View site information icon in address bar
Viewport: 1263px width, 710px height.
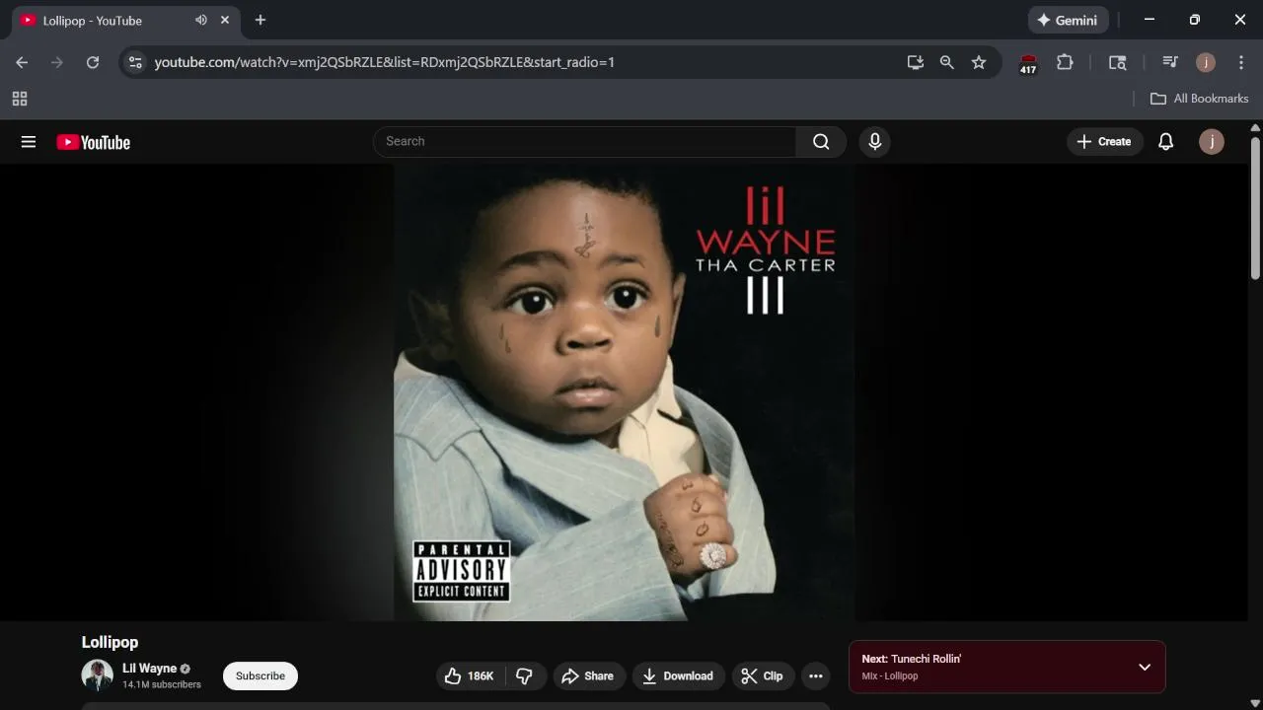point(136,62)
